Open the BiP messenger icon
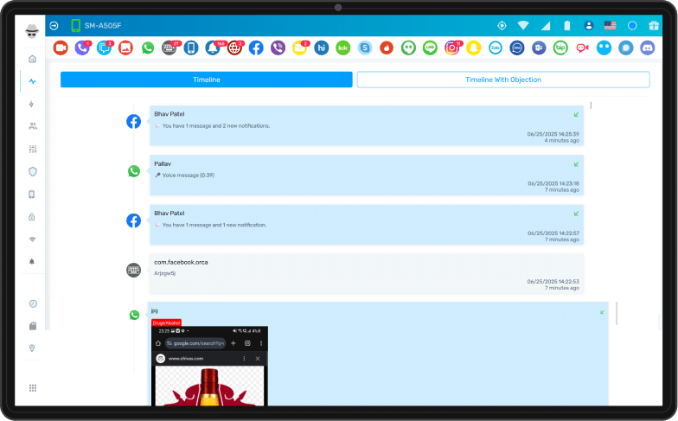This screenshot has width=678, height=421. click(560, 48)
